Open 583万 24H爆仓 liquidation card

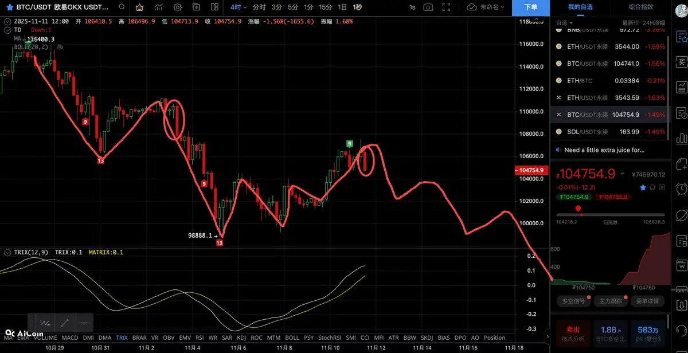coord(647,333)
